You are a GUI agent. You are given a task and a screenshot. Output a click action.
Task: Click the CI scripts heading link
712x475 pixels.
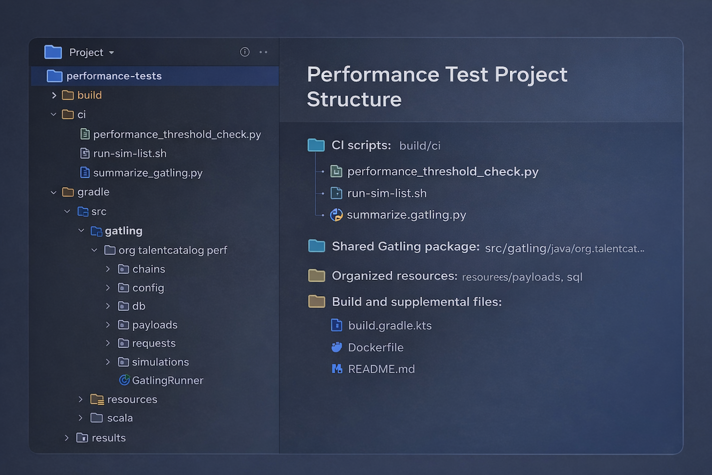(x=361, y=145)
